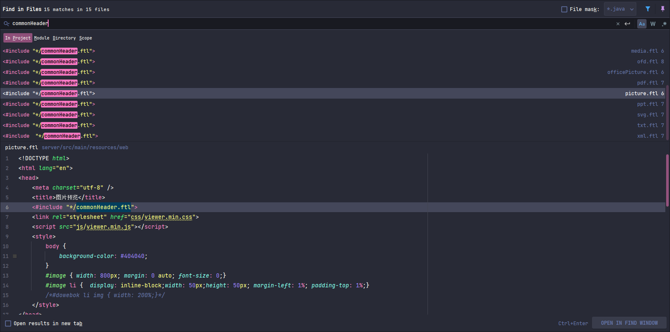Click the picture.ftl preview file name
This screenshot has width=670, height=332.
(21, 148)
